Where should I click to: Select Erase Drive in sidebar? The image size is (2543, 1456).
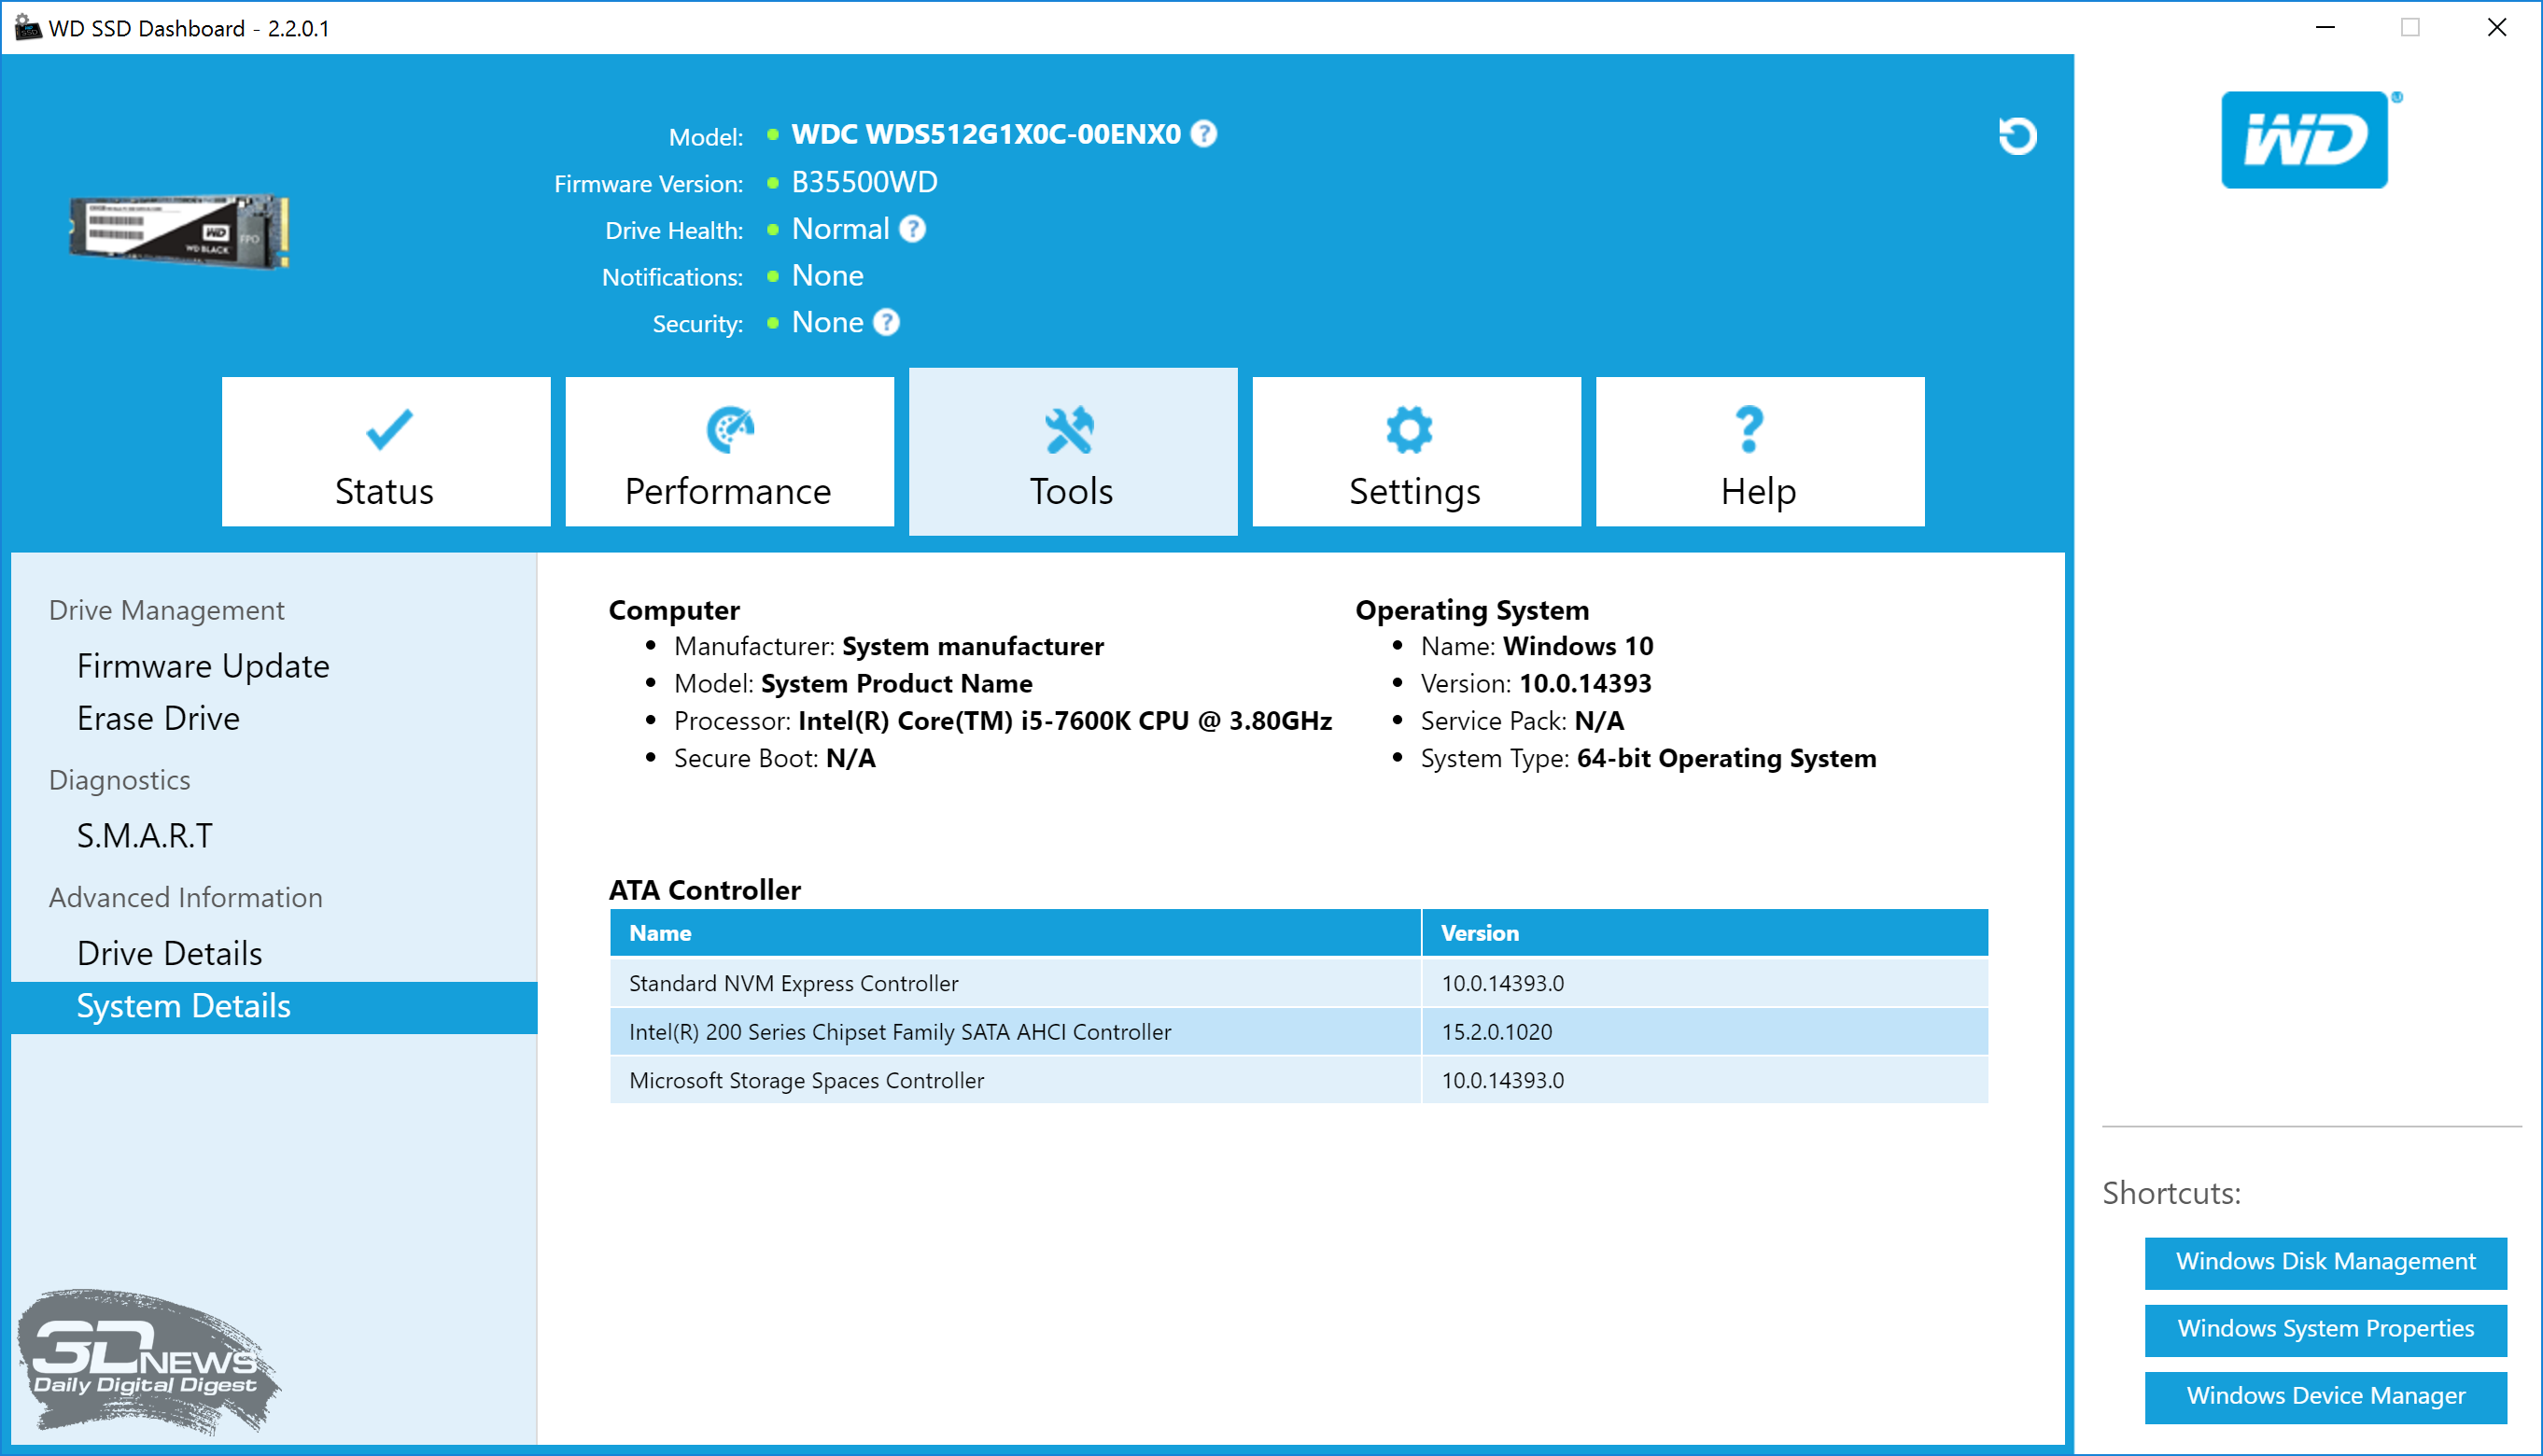pos(158,718)
